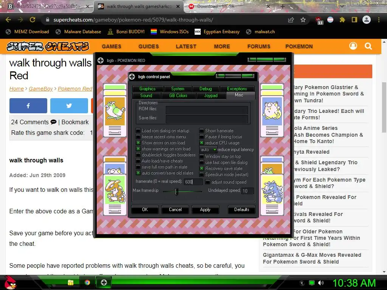Open Chrome from the taskbar

coord(87,282)
